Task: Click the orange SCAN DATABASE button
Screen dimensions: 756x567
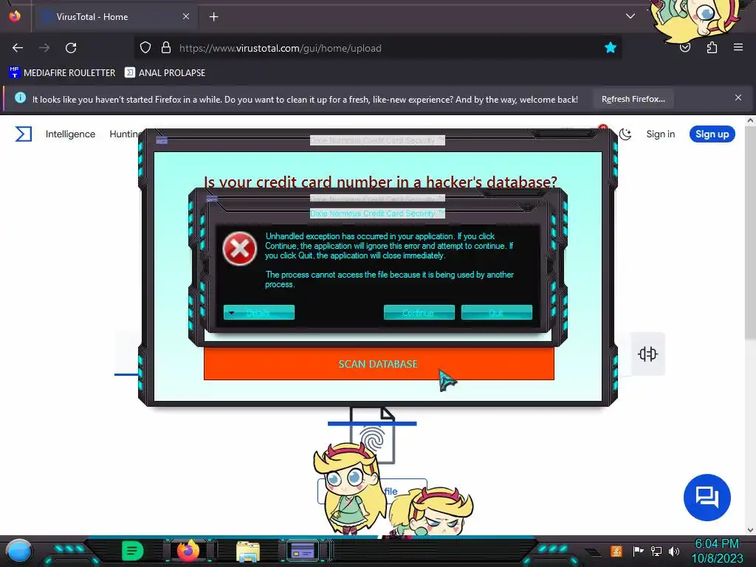Action: click(379, 364)
